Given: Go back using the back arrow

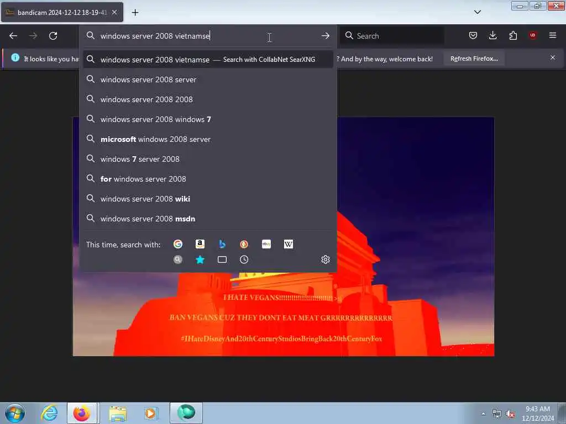Looking at the screenshot, I should pyautogui.click(x=13, y=36).
